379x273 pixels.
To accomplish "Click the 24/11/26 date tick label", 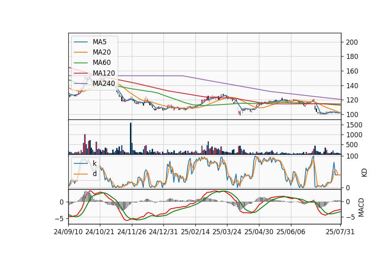I will [x=132, y=232].
